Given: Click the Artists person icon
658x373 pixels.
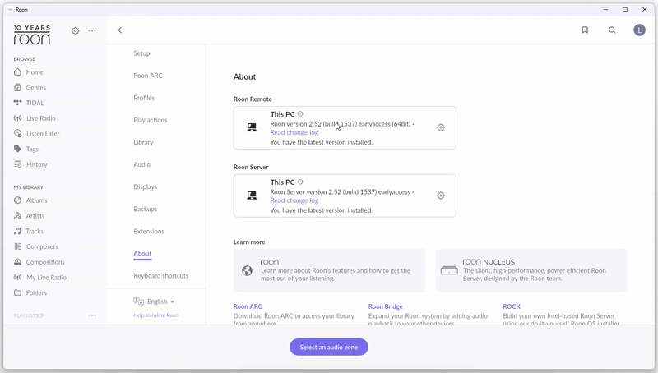Looking at the screenshot, I should [17, 216].
